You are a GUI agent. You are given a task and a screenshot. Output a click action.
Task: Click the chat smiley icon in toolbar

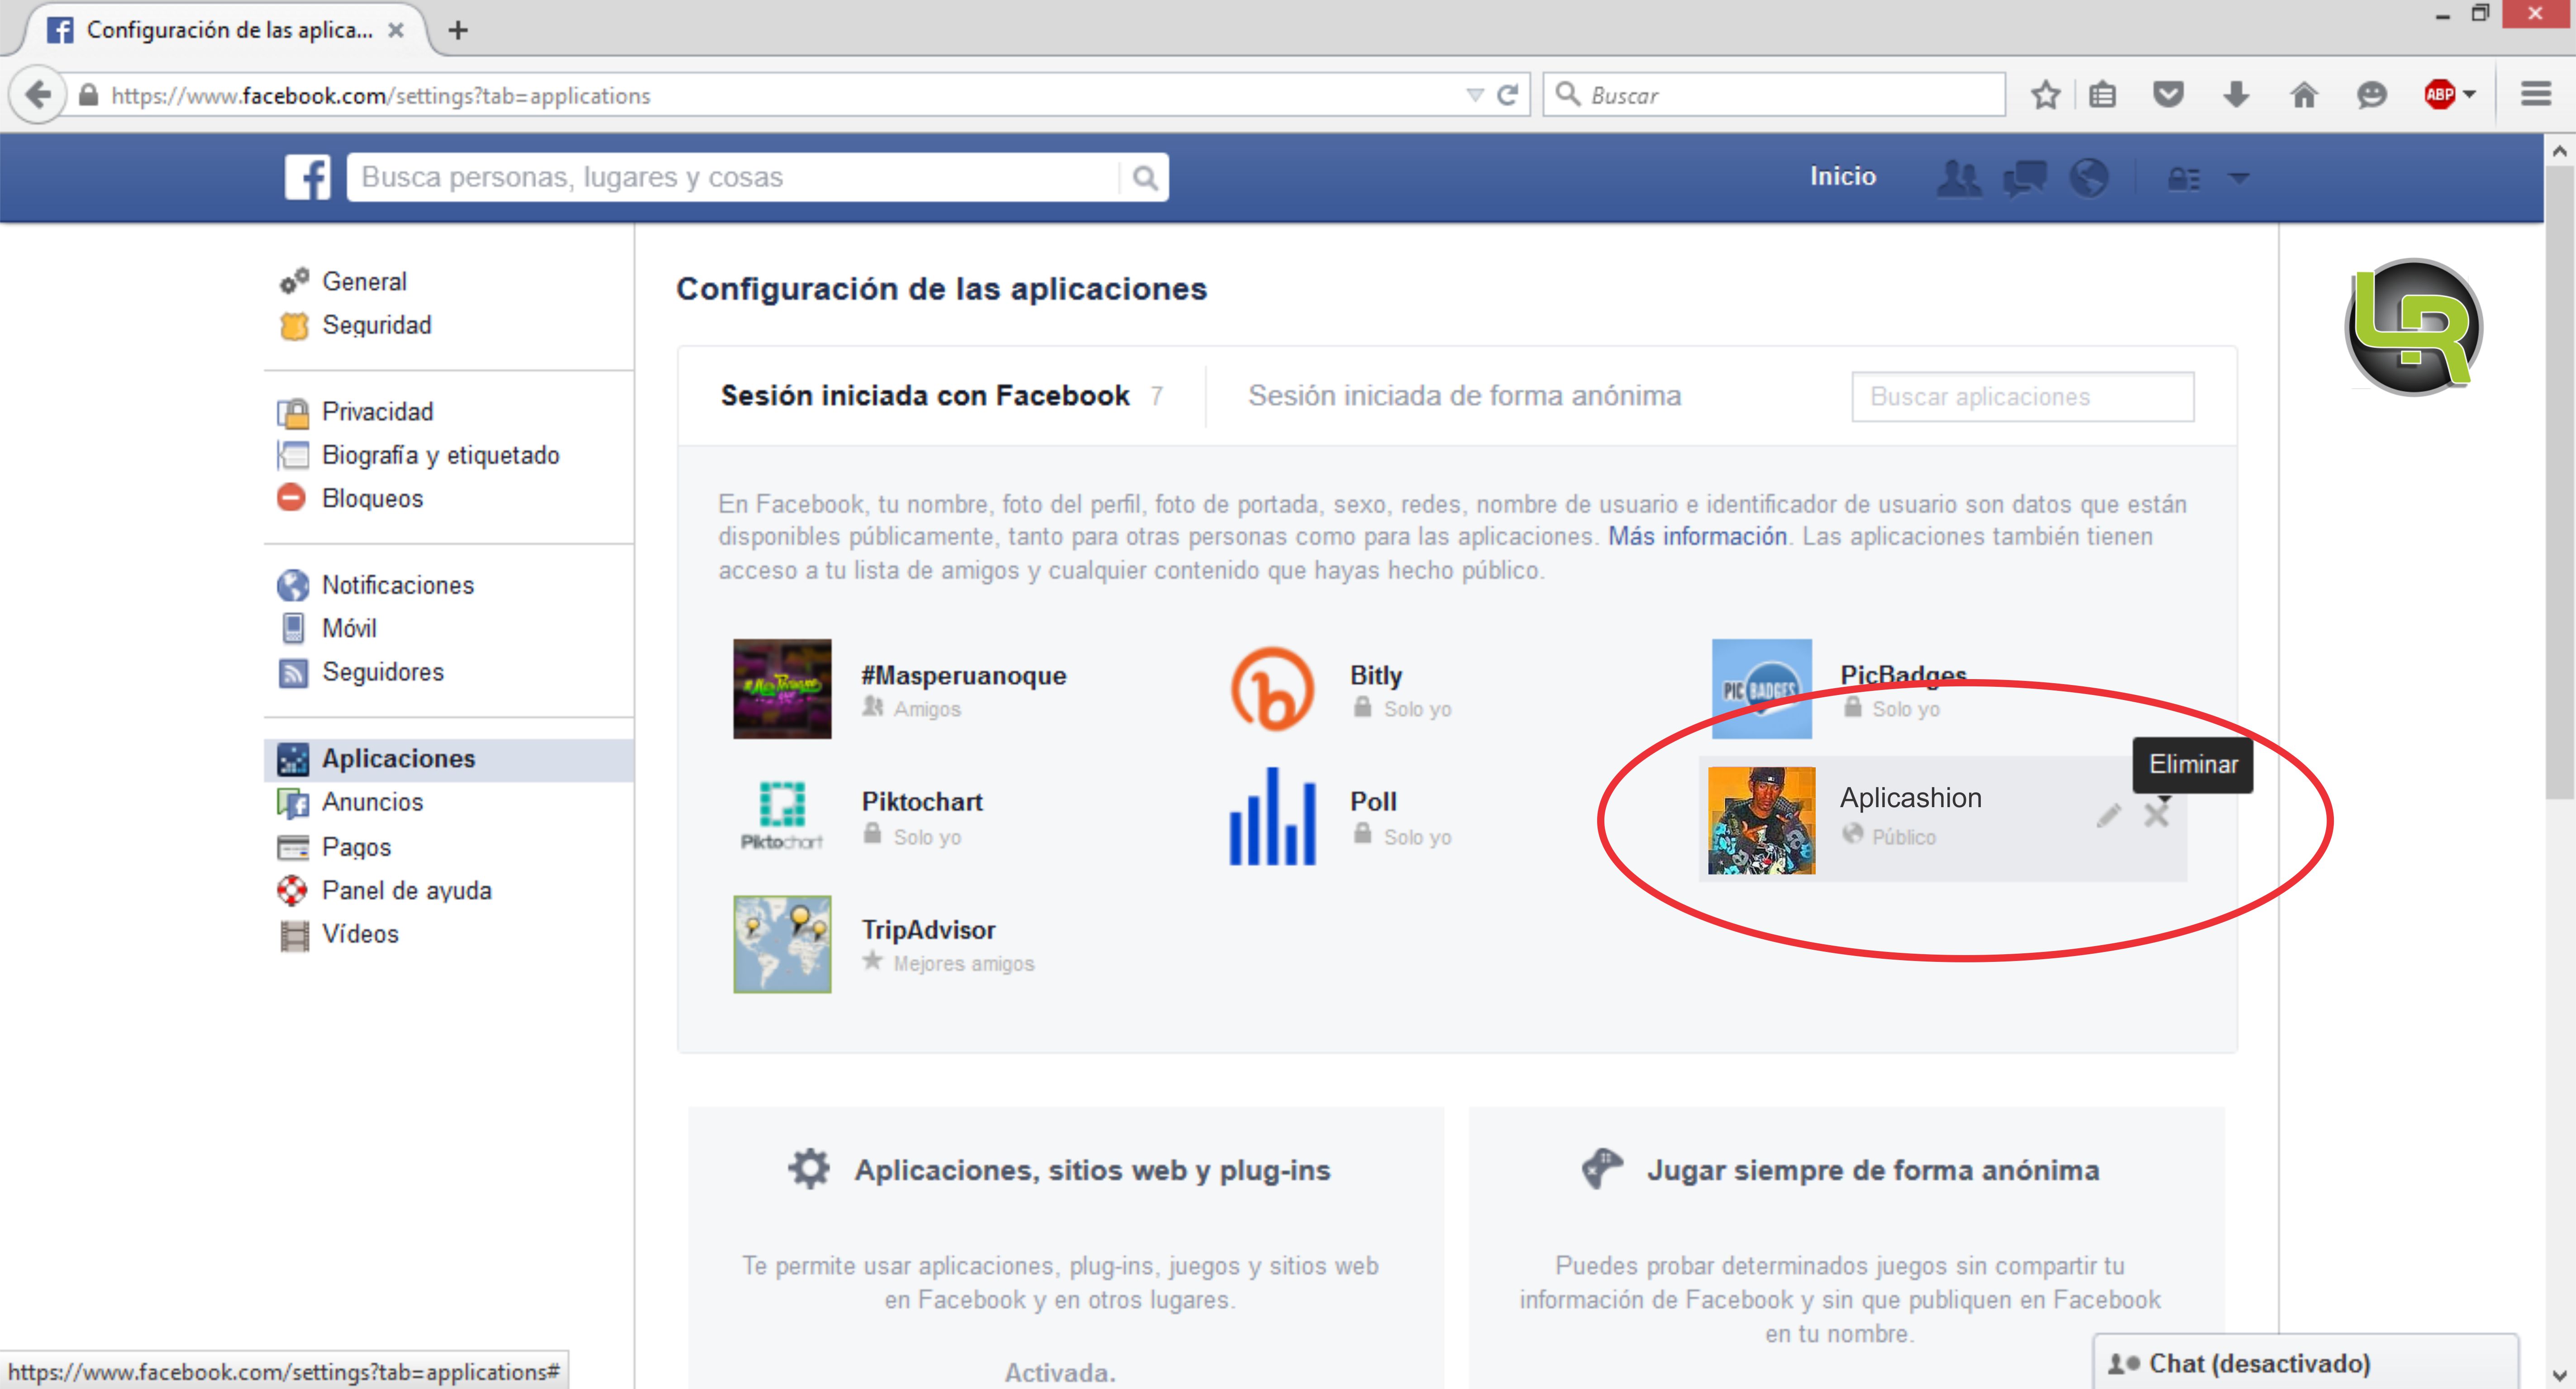click(x=2371, y=95)
